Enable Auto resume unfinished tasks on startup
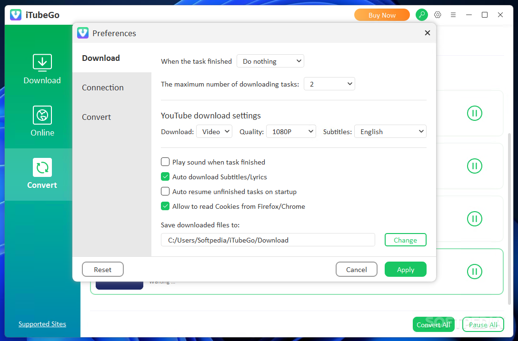This screenshot has width=518, height=341. (165, 191)
